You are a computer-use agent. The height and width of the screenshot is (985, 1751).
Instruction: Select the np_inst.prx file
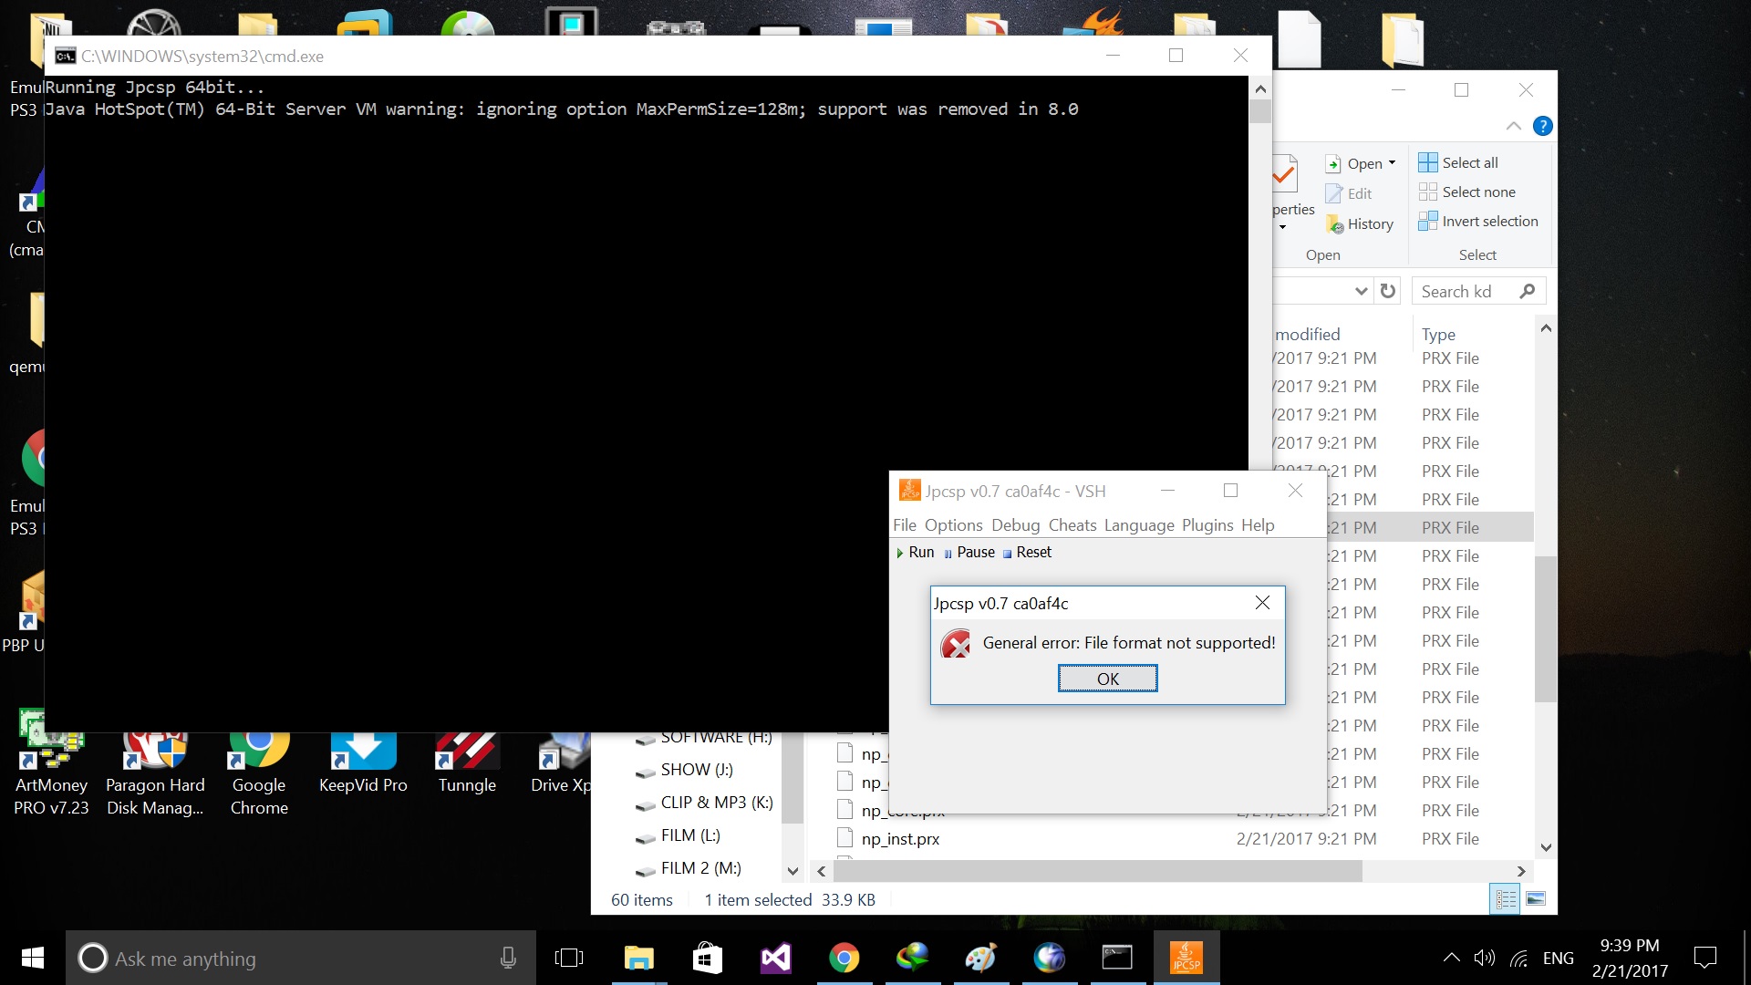900,839
